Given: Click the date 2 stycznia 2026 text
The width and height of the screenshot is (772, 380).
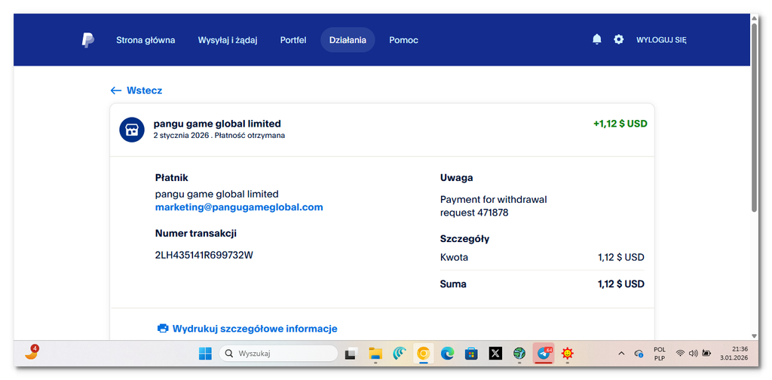Looking at the screenshot, I should pyautogui.click(x=182, y=136).
